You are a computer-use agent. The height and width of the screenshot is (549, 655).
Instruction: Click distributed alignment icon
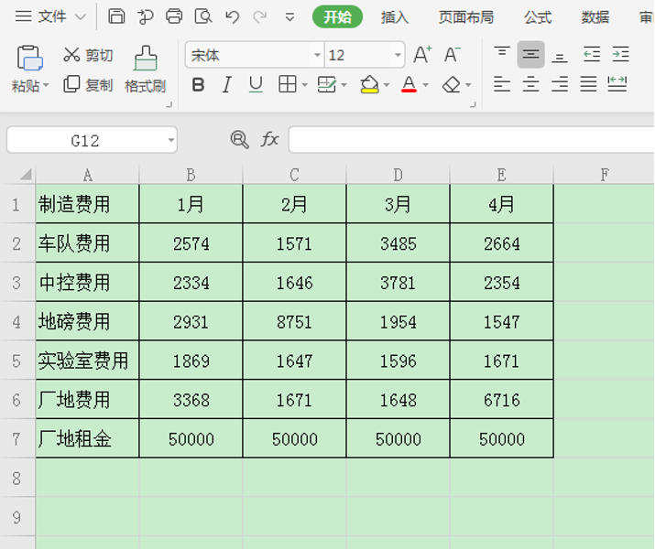pyautogui.click(x=617, y=84)
